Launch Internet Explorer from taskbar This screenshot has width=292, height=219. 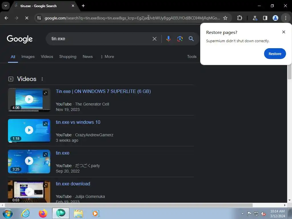pyautogui.click(x=25, y=213)
